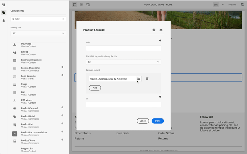247x154 pixels.
Task: Select the Product Teaser component icon
Action: 14,141
